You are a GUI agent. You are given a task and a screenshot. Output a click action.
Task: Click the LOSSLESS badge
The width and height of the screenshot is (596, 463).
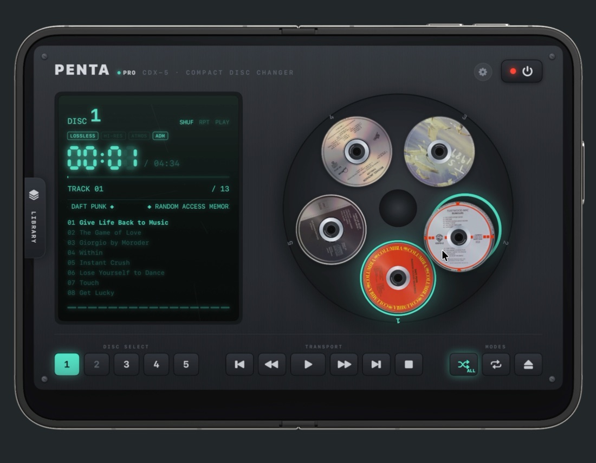pos(82,136)
